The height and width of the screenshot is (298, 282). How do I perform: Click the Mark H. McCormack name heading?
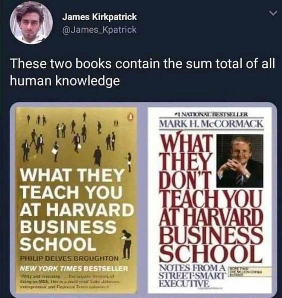211,124
